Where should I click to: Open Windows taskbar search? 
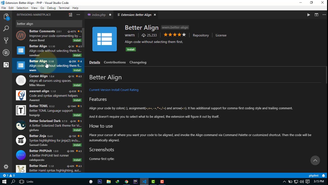click(13, 182)
